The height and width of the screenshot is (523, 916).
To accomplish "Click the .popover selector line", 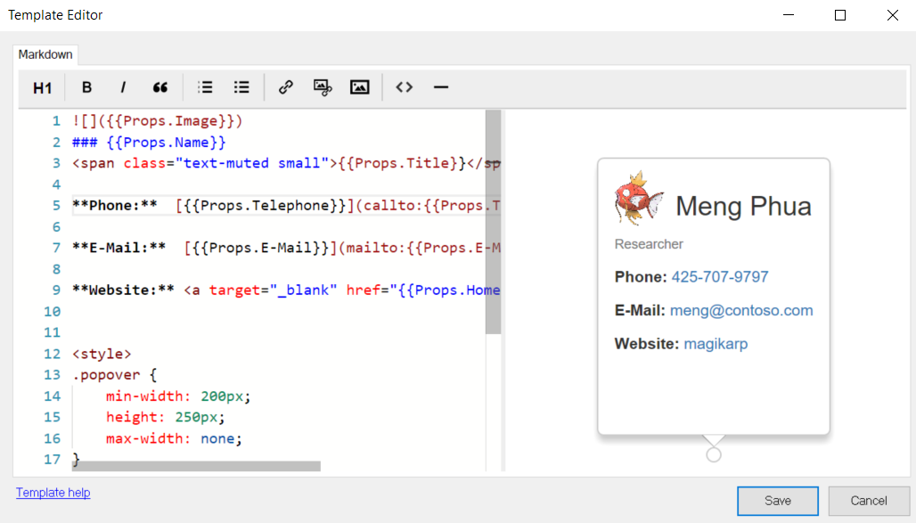I will (x=114, y=375).
